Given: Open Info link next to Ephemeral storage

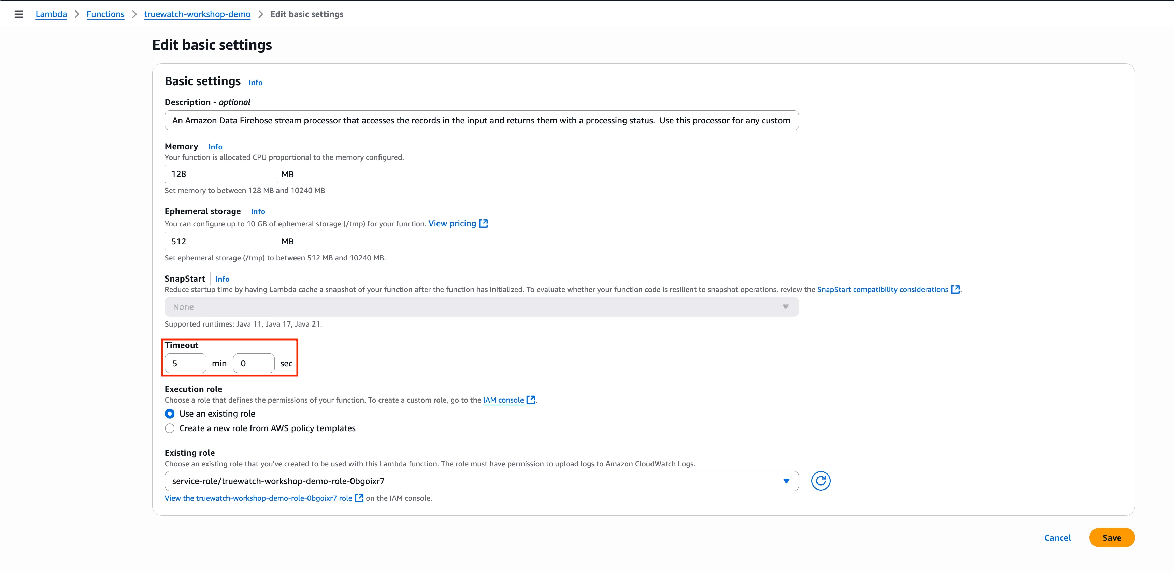Looking at the screenshot, I should coord(258,212).
